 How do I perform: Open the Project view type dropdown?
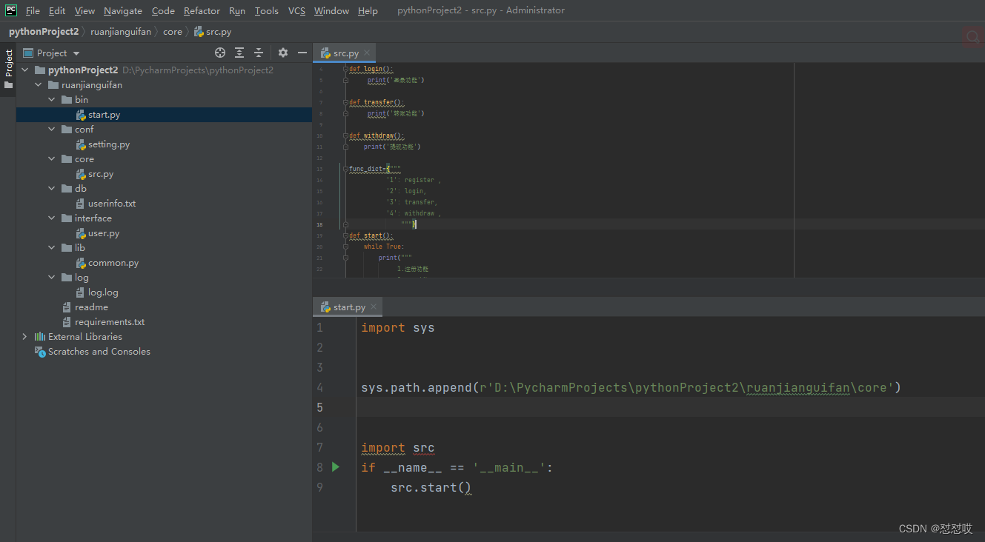click(51, 53)
